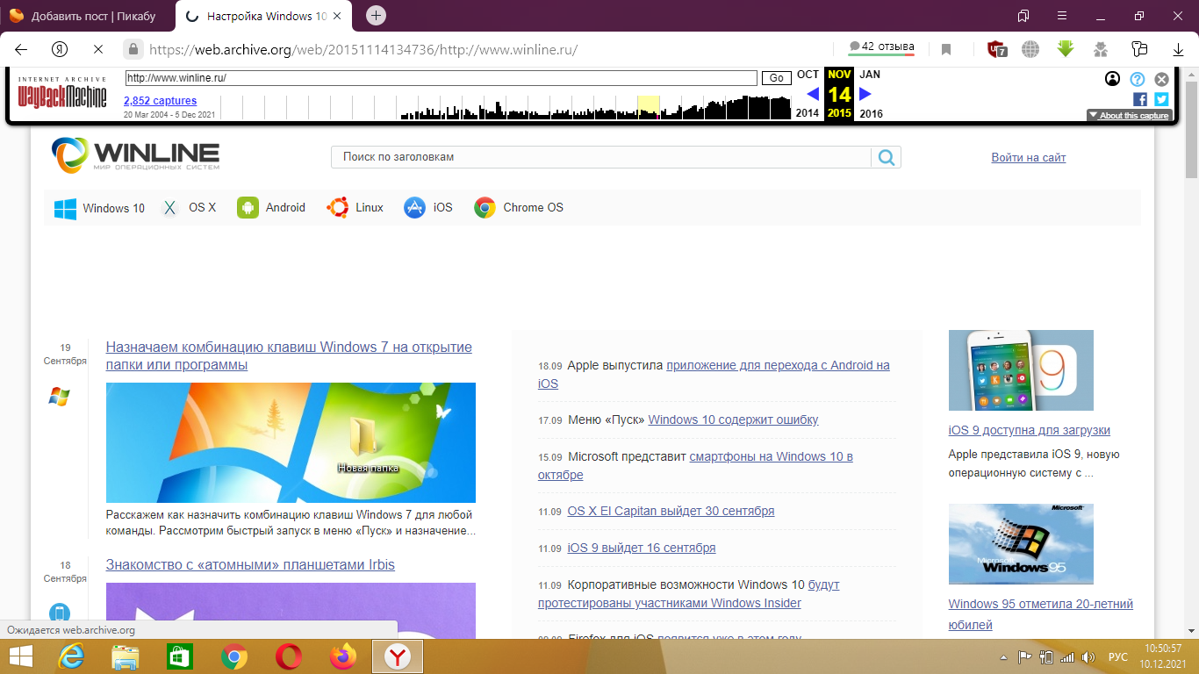
Task: Click the Wayback URL input field
Action: pos(442,78)
